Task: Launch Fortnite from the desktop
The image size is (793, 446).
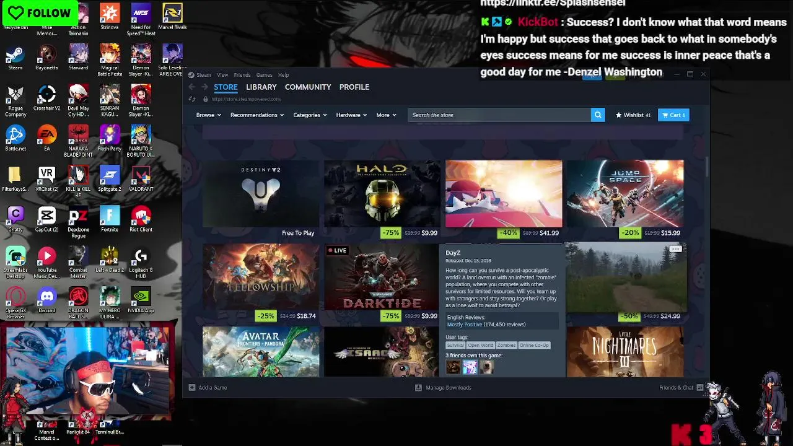Action: 110,219
